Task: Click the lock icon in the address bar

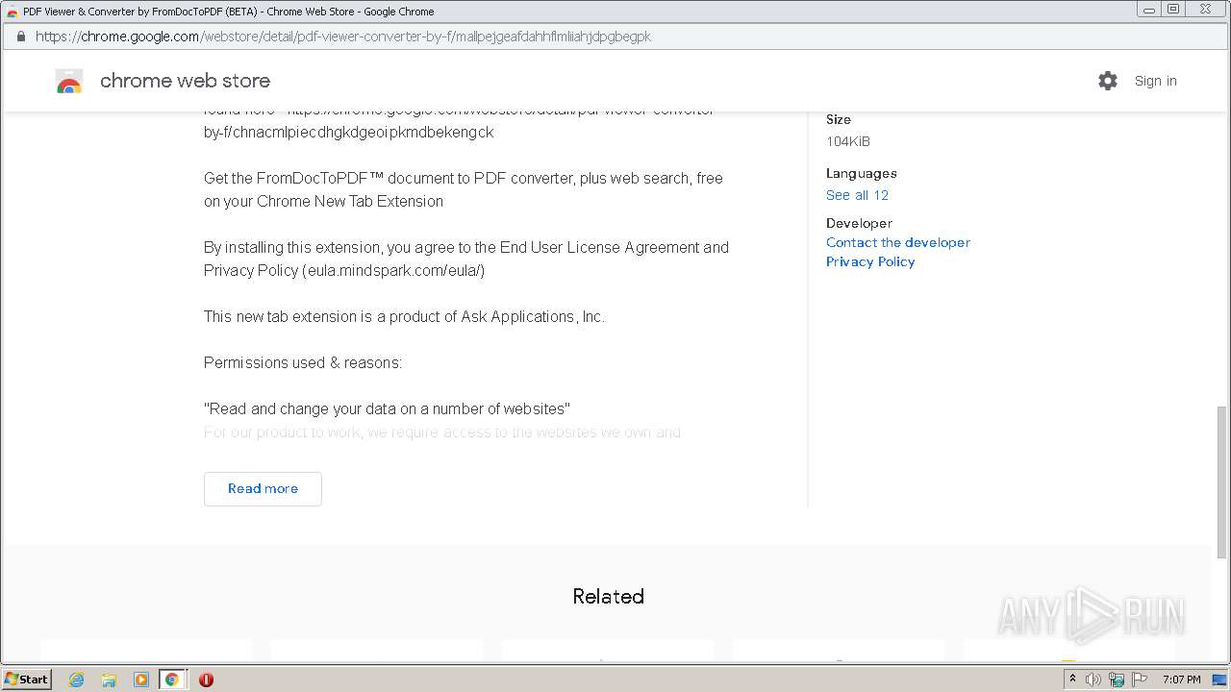Action: 21,37
